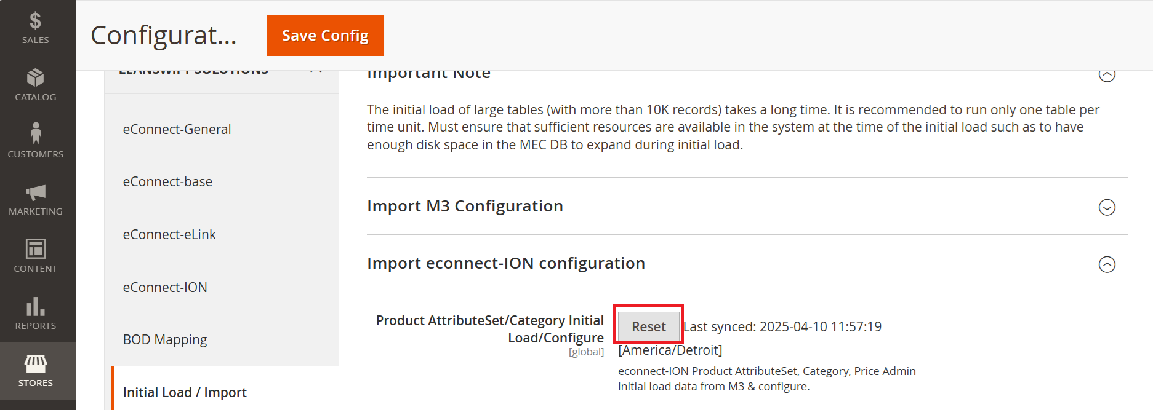1153x415 pixels.
Task: Open the Stores sidebar icon
Action: click(x=35, y=370)
